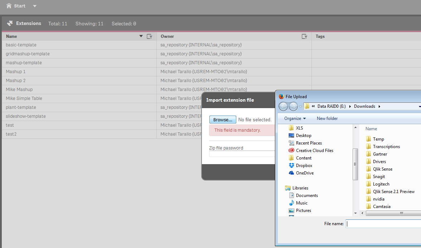Open OneDrive in navigation pane

pyautogui.click(x=301, y=173)
